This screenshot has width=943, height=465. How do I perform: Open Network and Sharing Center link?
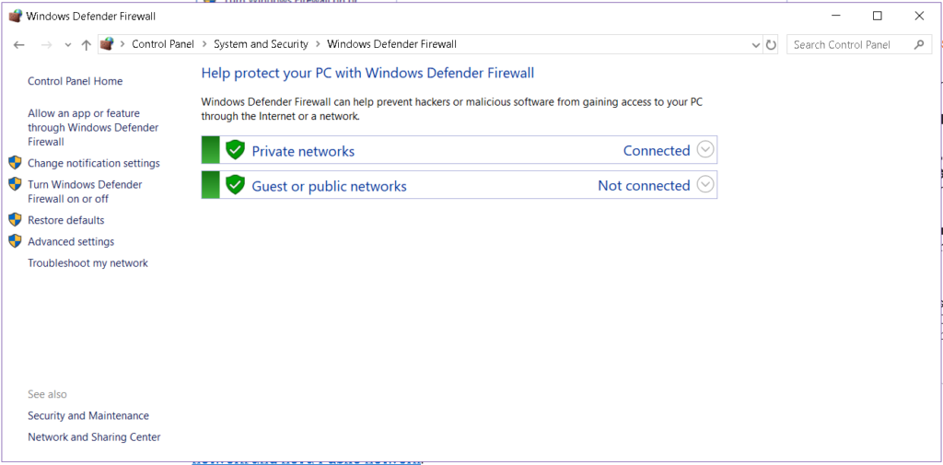(x=95, y=437)
